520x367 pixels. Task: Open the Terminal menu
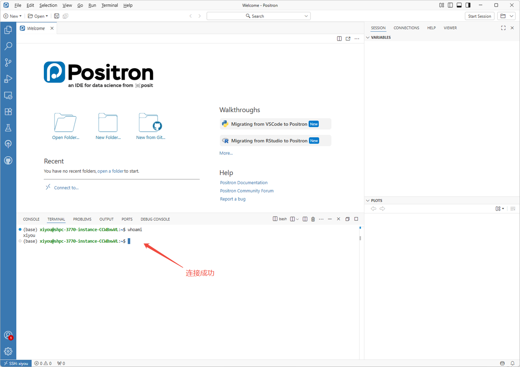109,5
